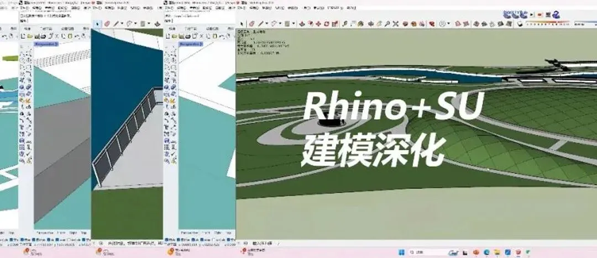Open Line tool dropdown arrow in large SketchUp window

tap(266, 24)
